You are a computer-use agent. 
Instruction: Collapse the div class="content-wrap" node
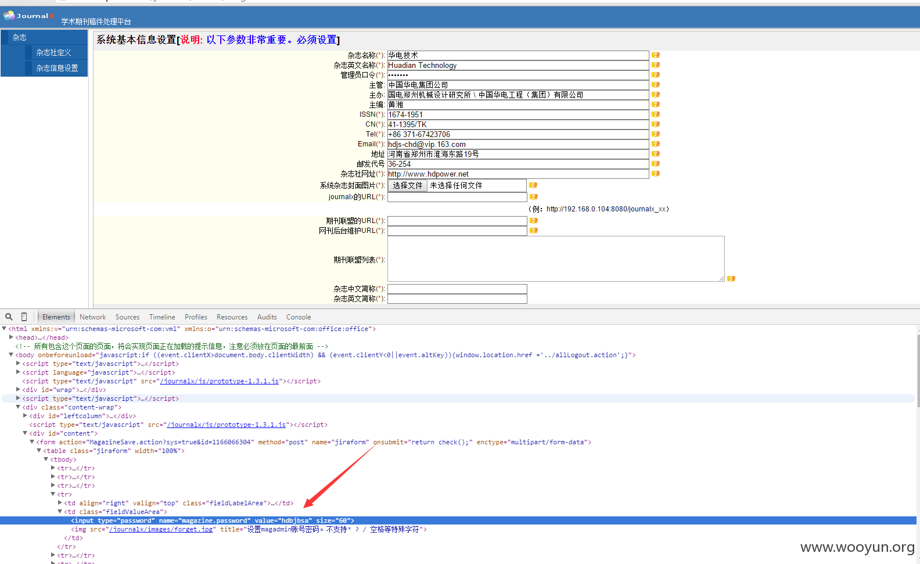click(18, 407)
